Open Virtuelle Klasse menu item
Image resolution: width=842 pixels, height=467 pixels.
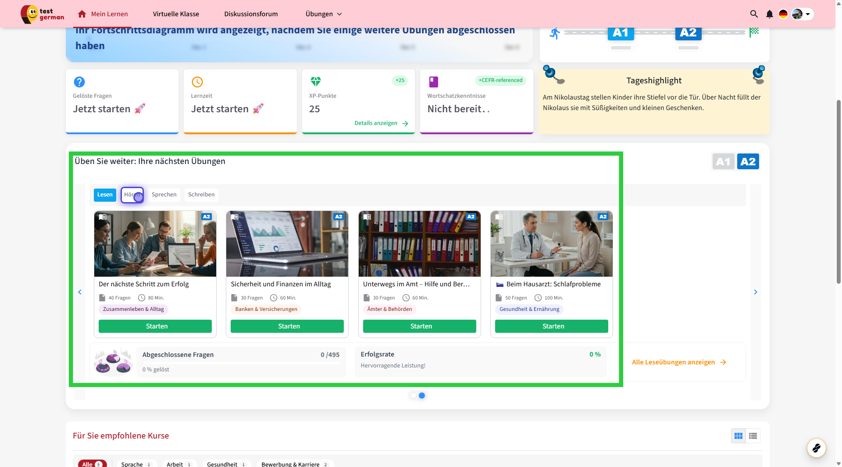click(x=176, y=14)
